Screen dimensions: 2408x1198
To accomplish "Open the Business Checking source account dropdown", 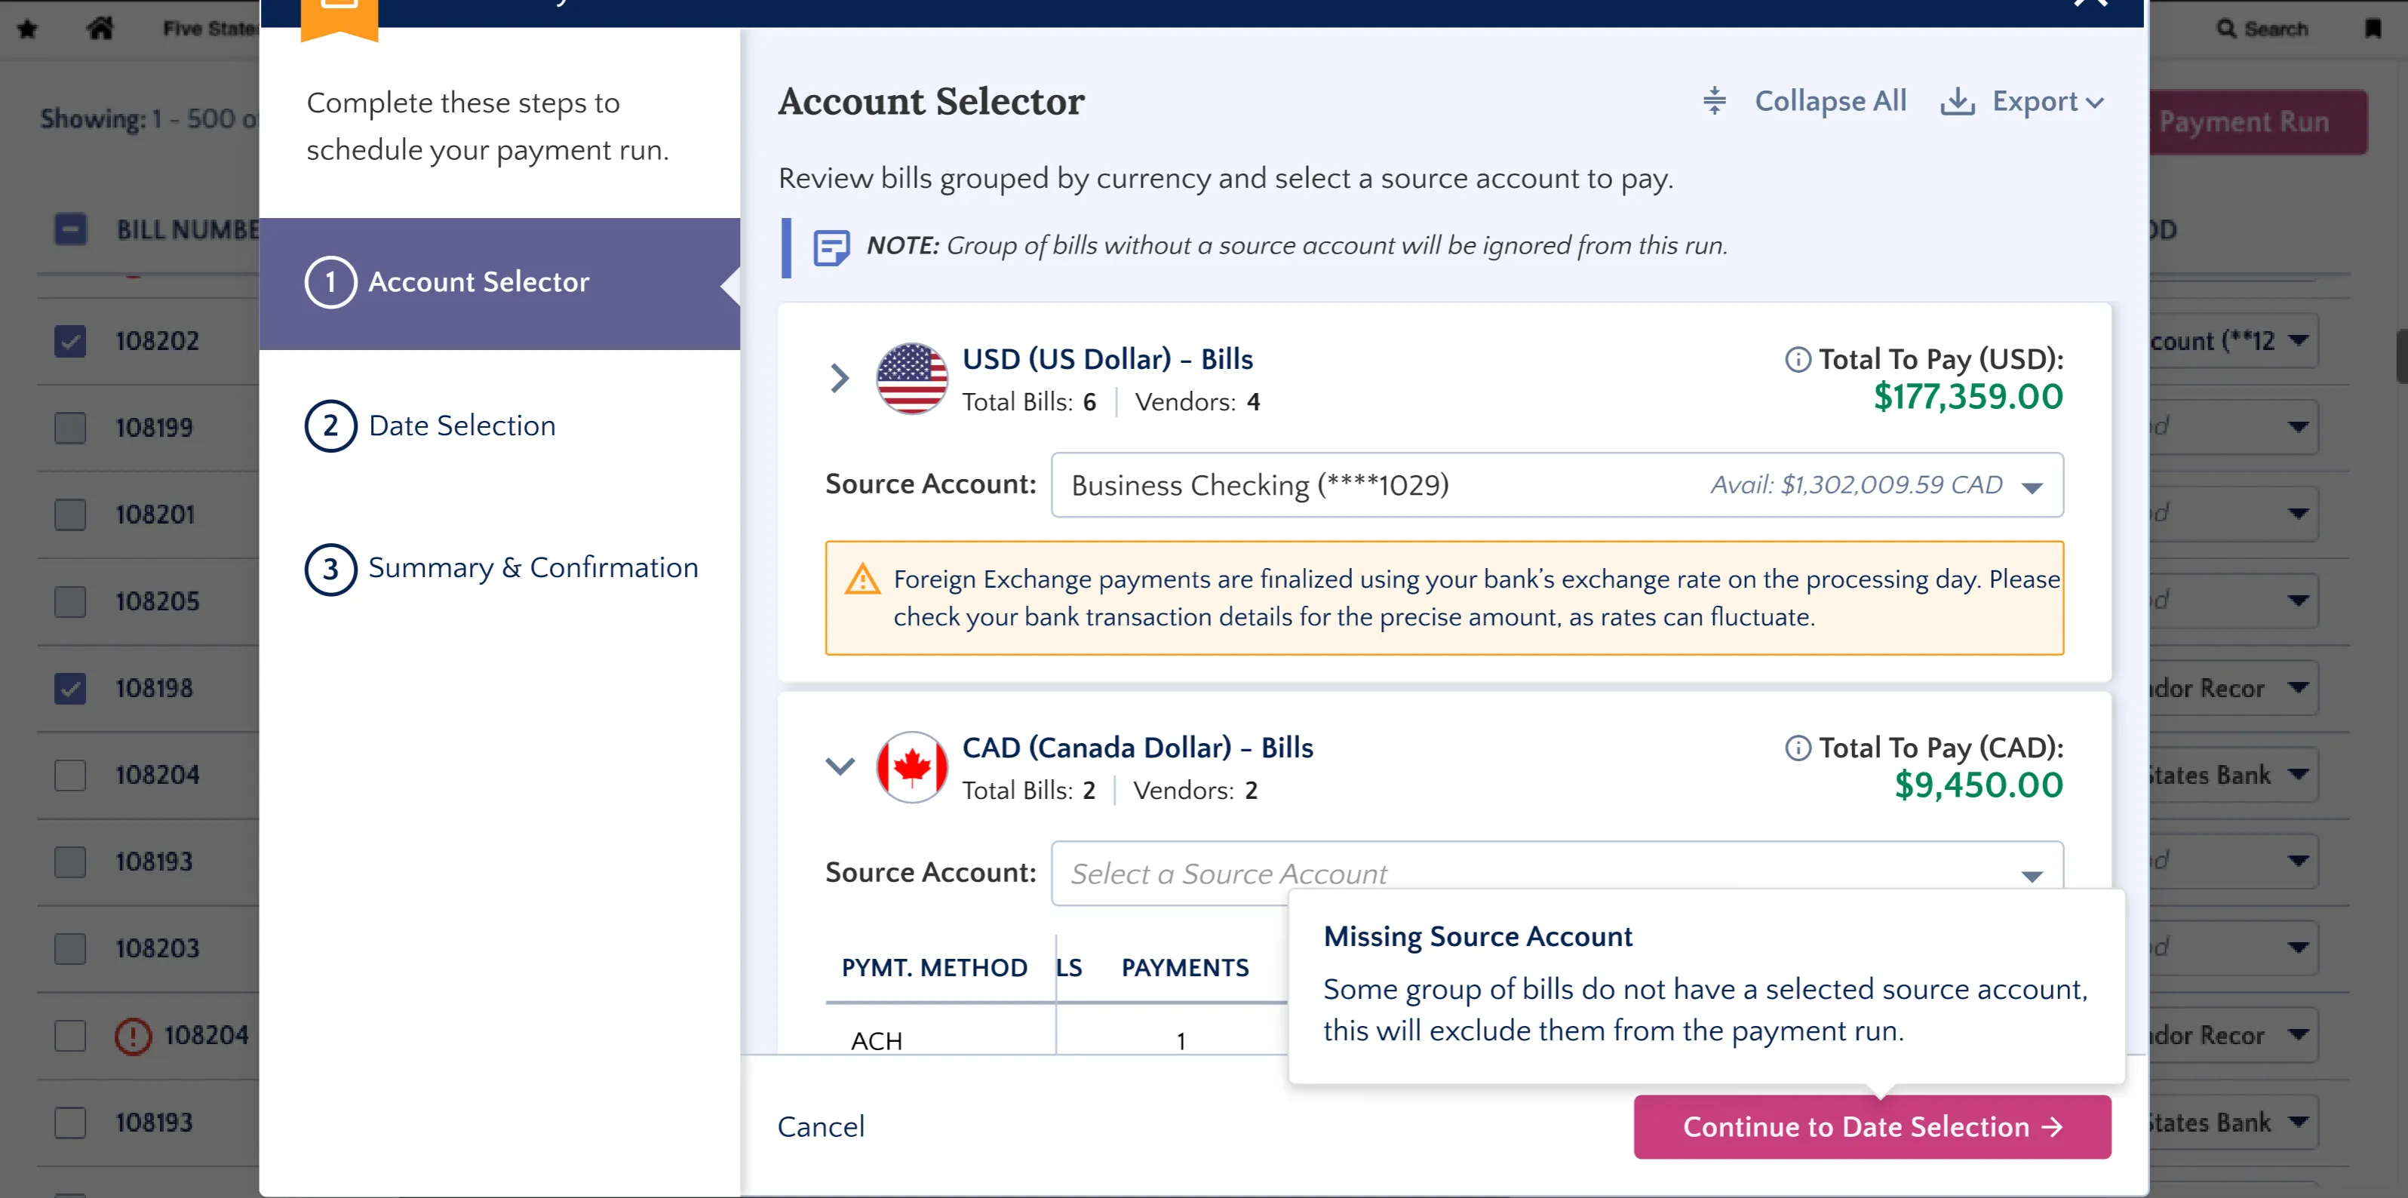I will click(x=1556, y=485).
